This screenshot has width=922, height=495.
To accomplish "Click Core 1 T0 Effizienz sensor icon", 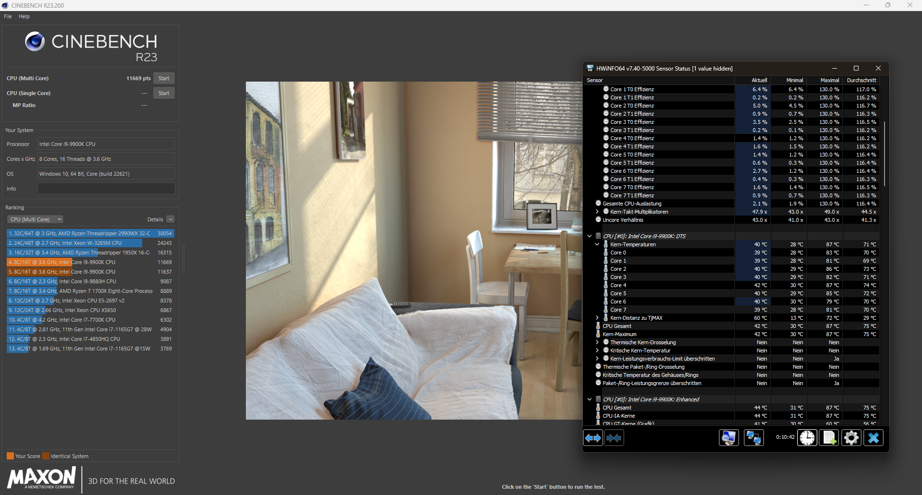I will [606, 89].
